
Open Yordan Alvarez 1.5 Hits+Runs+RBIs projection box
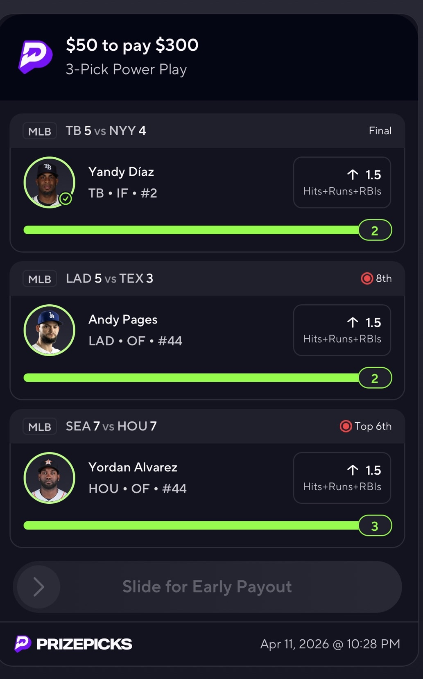click(342, 478)
